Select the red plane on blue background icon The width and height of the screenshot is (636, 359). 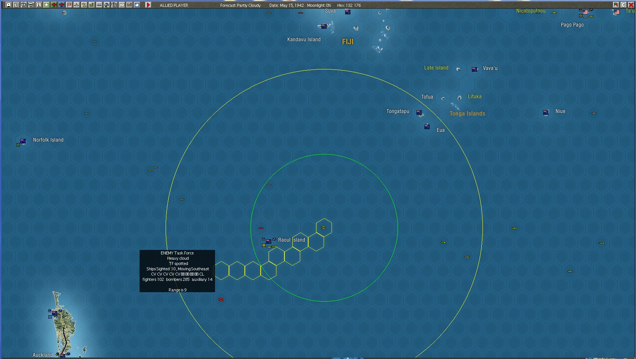pos(61,5)
